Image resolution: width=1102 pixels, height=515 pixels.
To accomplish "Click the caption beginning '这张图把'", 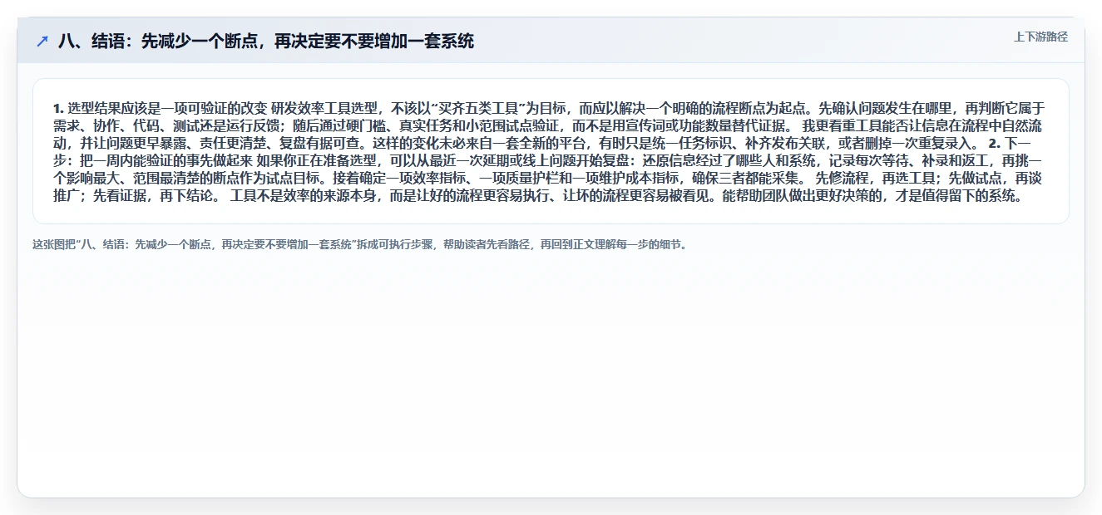I will click(360, 245).
